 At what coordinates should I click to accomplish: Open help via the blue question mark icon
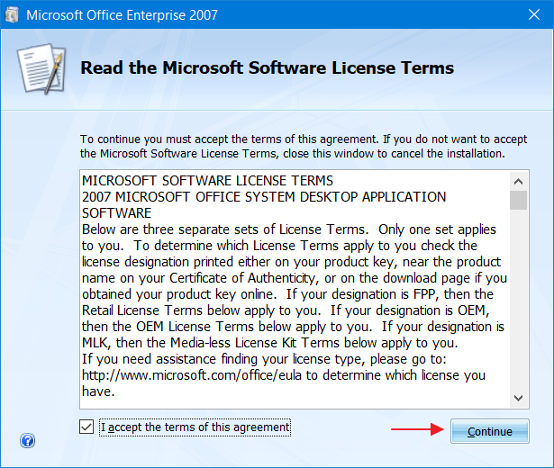coord(27,440)
